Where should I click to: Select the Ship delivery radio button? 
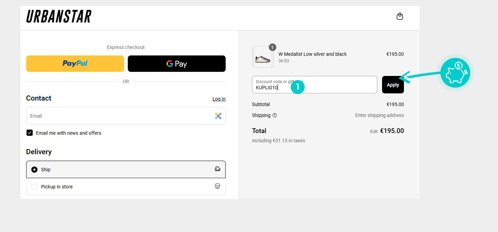click(x=34, y=170)
